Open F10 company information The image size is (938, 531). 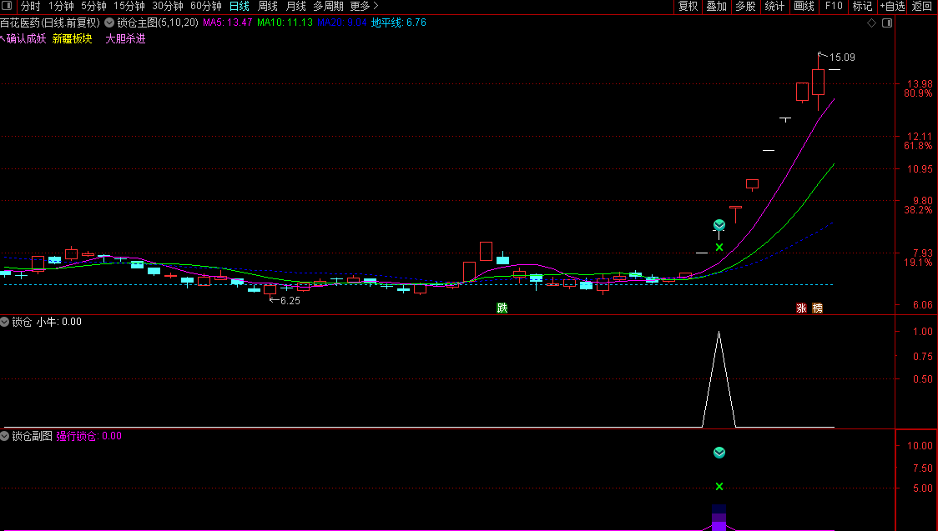834,6
